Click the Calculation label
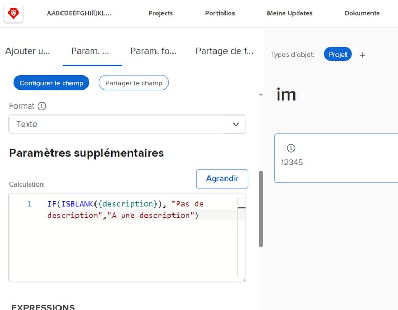 point(26,184)
